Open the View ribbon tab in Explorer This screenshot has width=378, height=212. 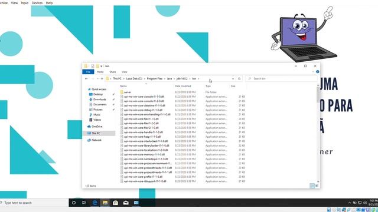[125, 72]
